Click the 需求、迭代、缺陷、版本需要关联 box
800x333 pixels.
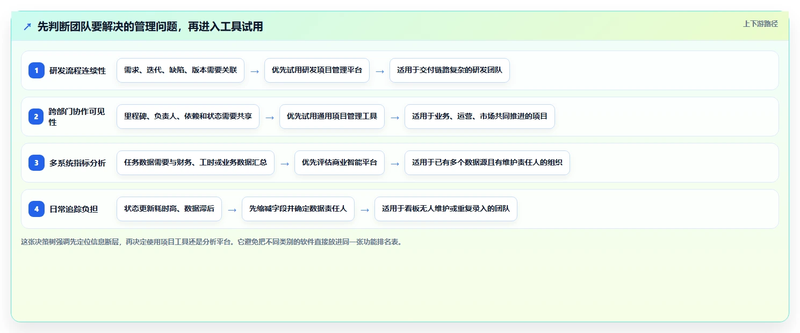click(181, 70)
